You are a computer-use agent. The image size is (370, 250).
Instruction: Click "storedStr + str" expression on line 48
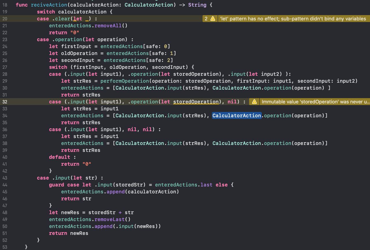point(111,213)
